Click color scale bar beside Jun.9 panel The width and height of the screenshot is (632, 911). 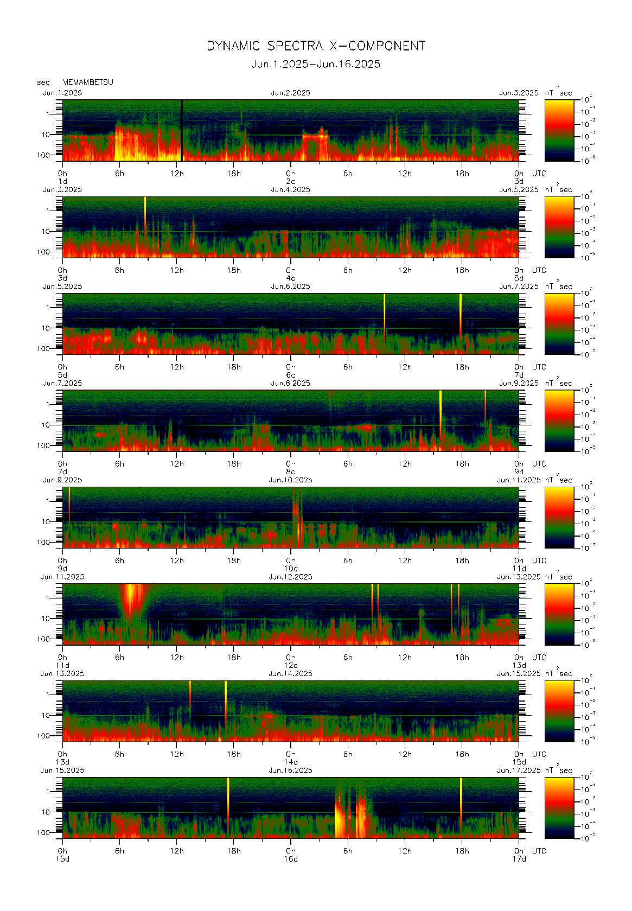click(x=559, y=518)
